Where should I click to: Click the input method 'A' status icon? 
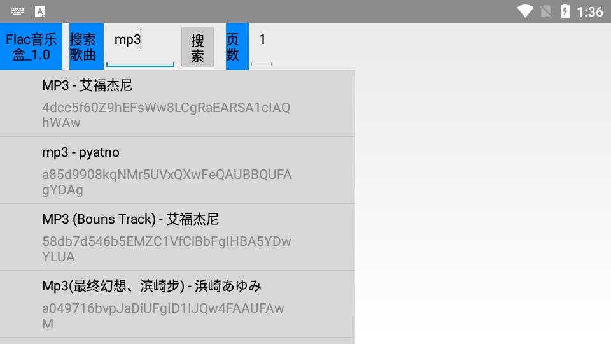[x=39, y=11]
